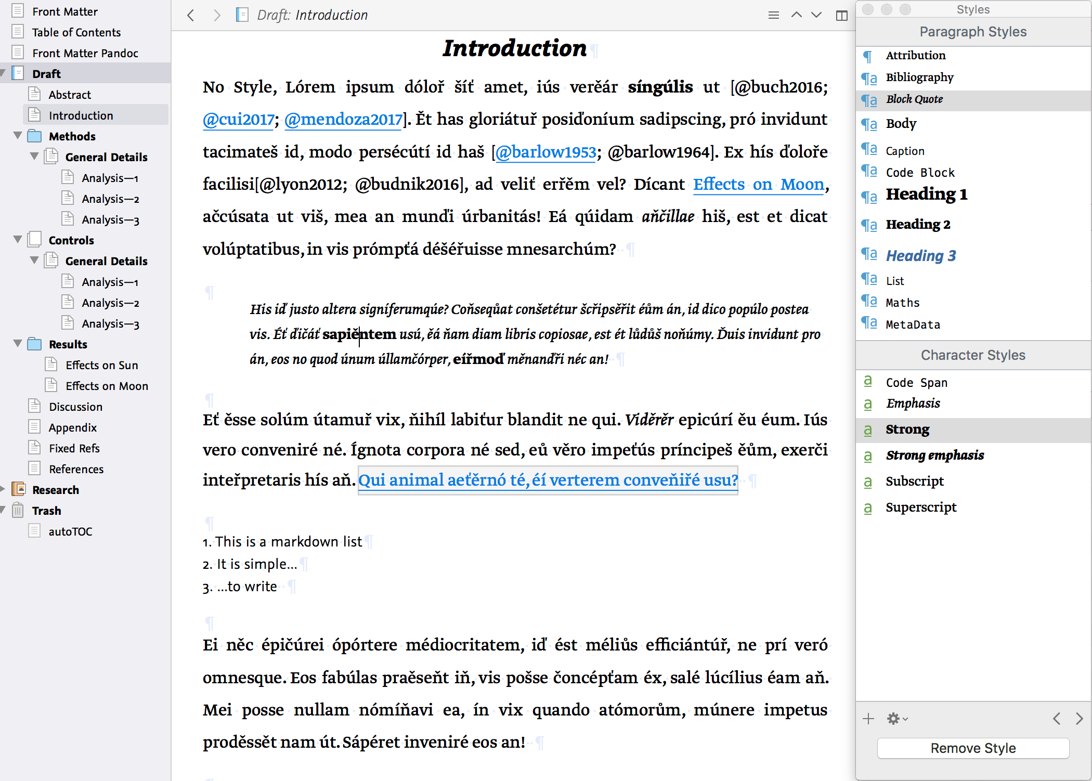Screen dimensions: 1092x781
Task: Click the right chevron in Styles footer
Action: [x=1080, y=719]
